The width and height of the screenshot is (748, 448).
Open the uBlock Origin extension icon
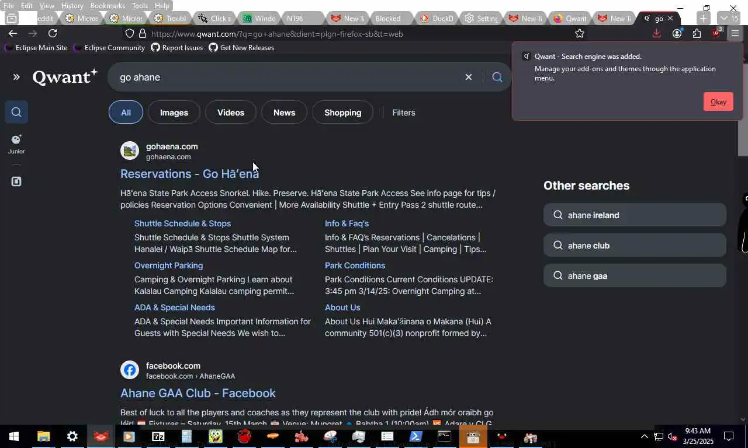716,33
